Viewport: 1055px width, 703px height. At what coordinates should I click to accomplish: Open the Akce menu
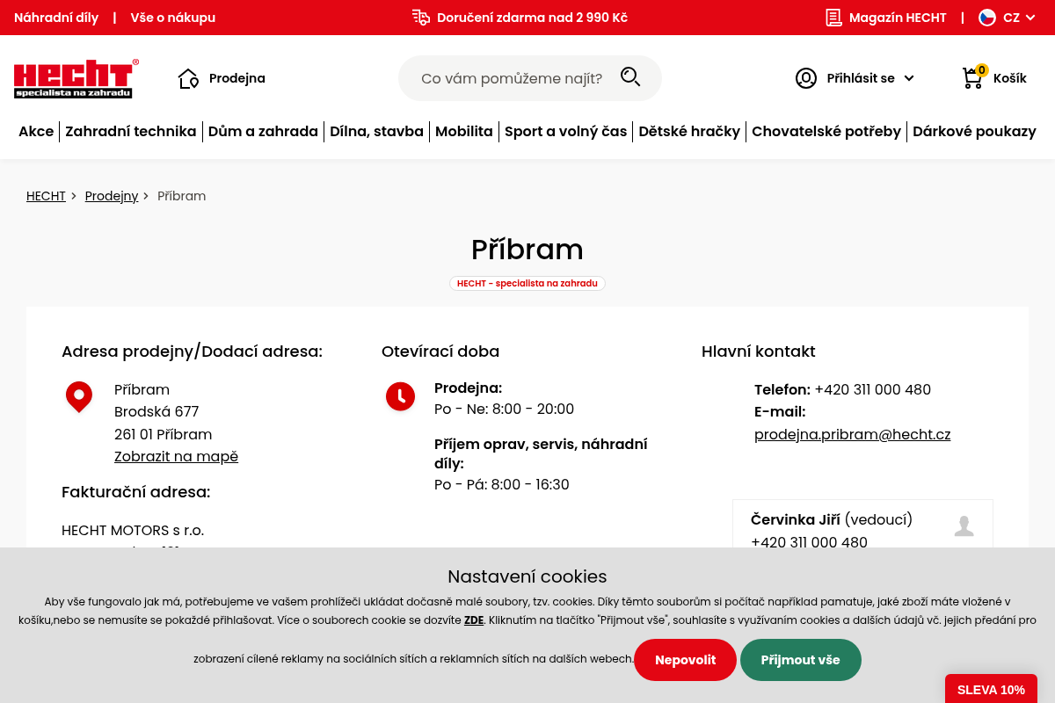click(36, 132)
